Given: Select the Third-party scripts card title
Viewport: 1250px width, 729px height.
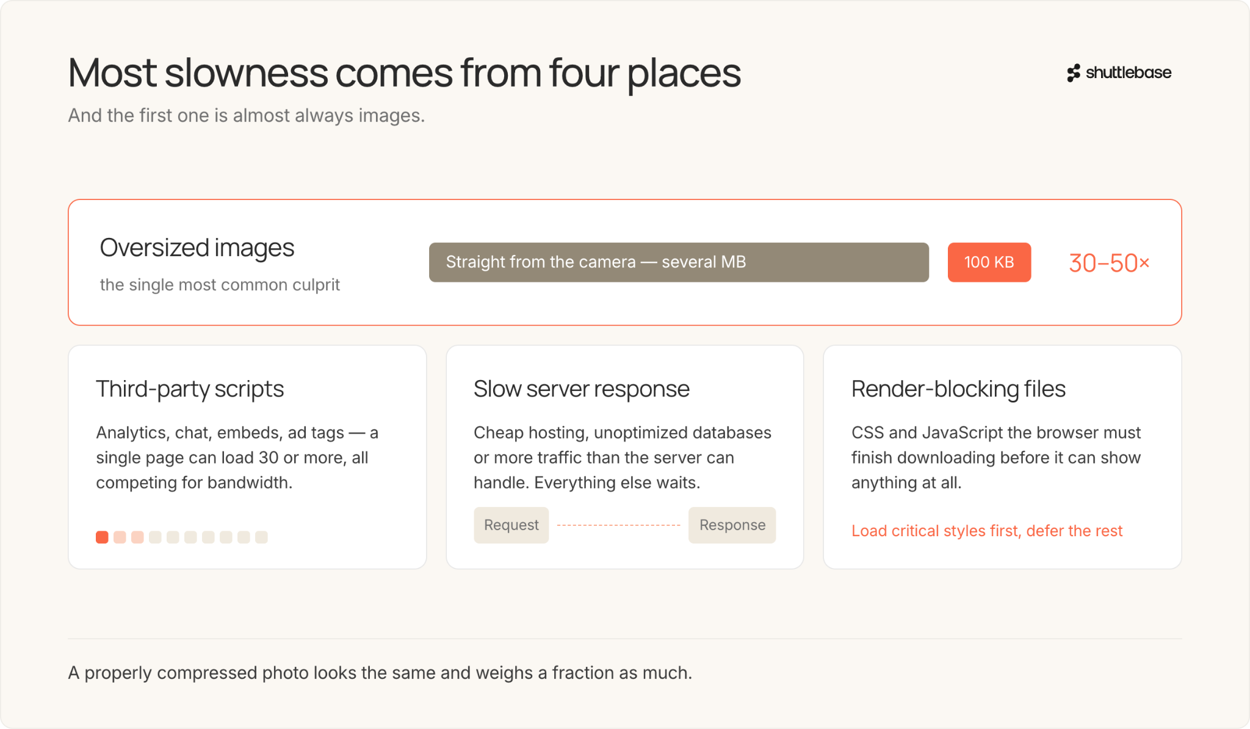Looking at the screenshot, I should 190,389.
